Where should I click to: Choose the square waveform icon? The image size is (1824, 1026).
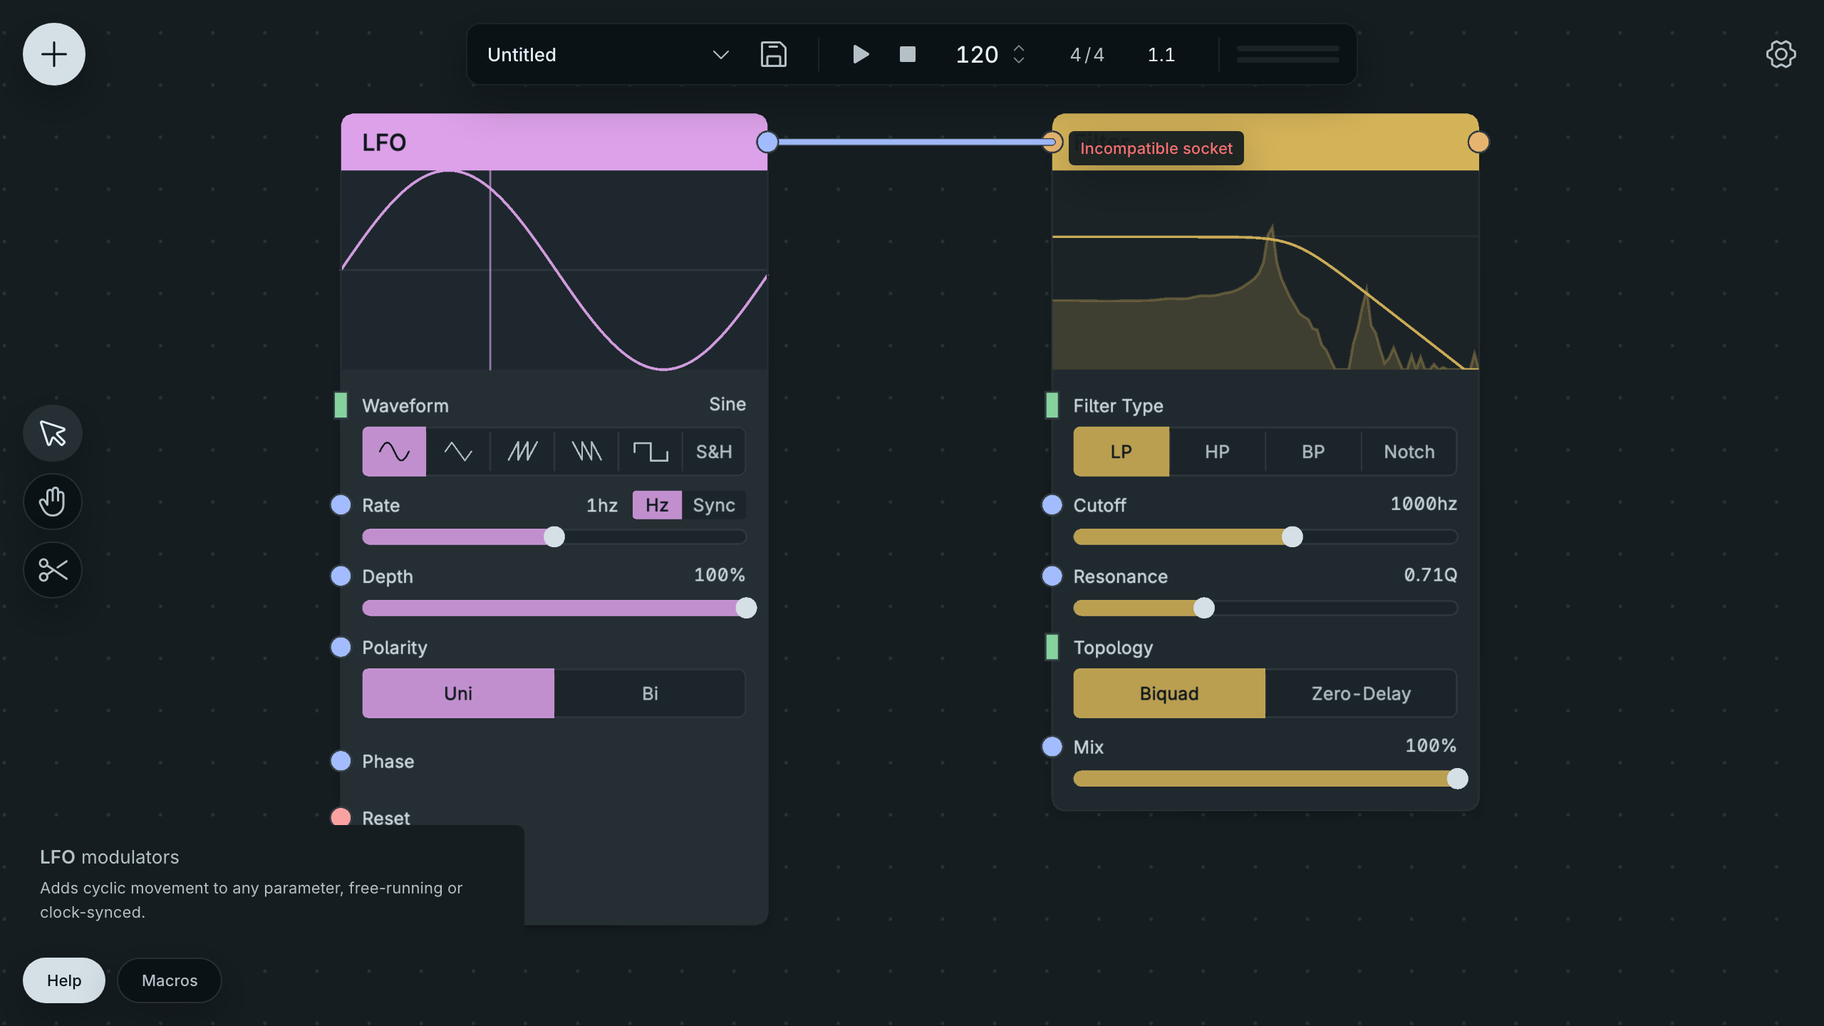click(651, 451)
